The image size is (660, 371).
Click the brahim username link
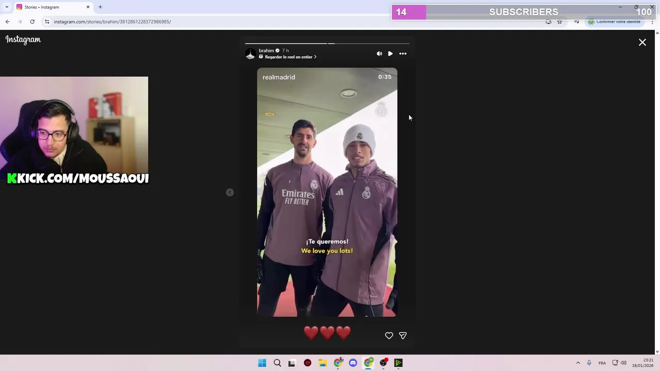point(266,50)
